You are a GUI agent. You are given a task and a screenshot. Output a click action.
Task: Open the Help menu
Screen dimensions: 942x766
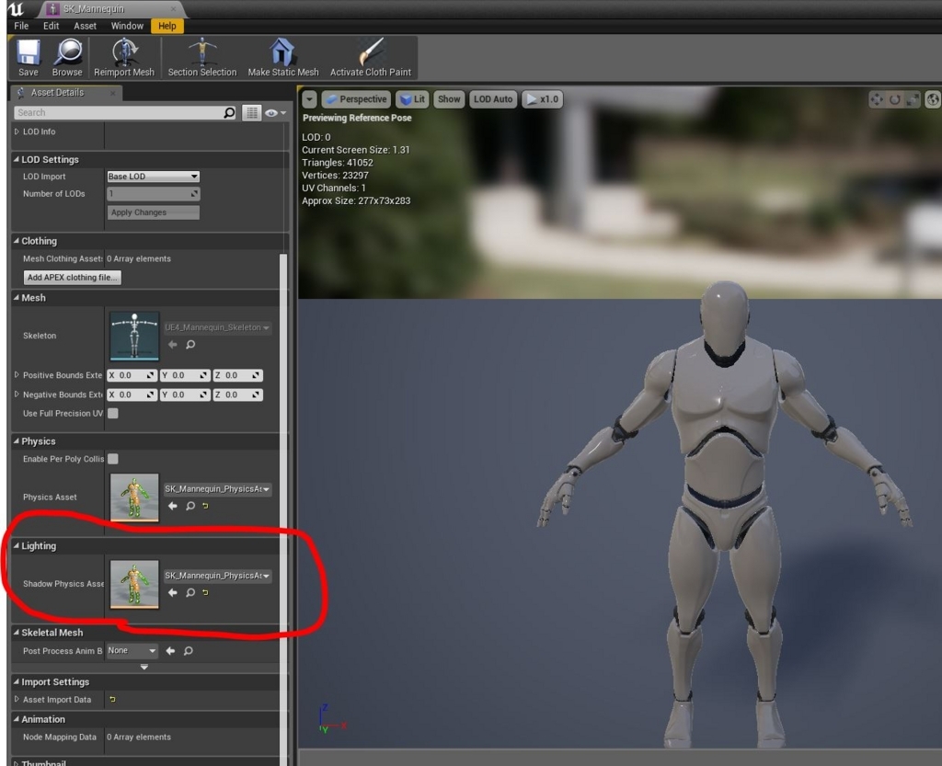167,26
